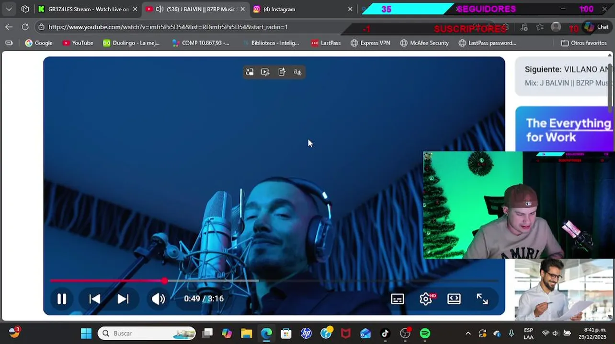This screenshot has height=344, width=615.
Task: Open Copilot Chat button
Action: [x=596, y=27]
